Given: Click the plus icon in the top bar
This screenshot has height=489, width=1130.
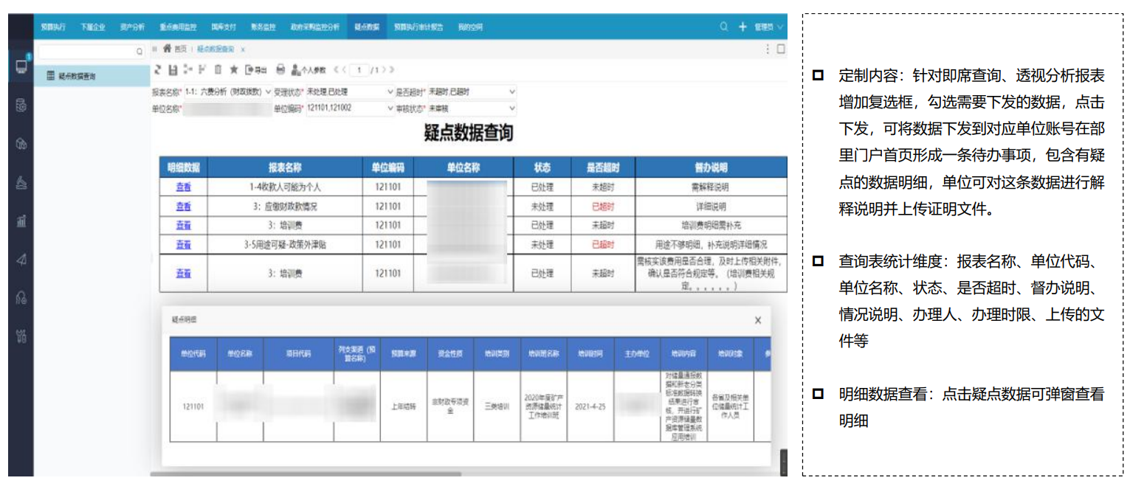Looking at the screenshot, I should [743, 27].
